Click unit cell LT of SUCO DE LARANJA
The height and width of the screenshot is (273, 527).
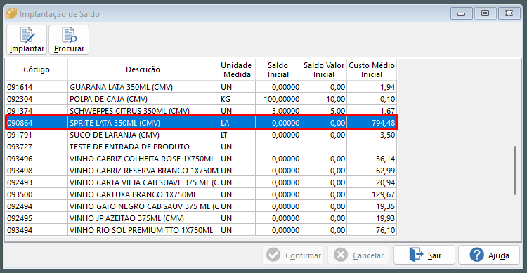coord(237,135)
